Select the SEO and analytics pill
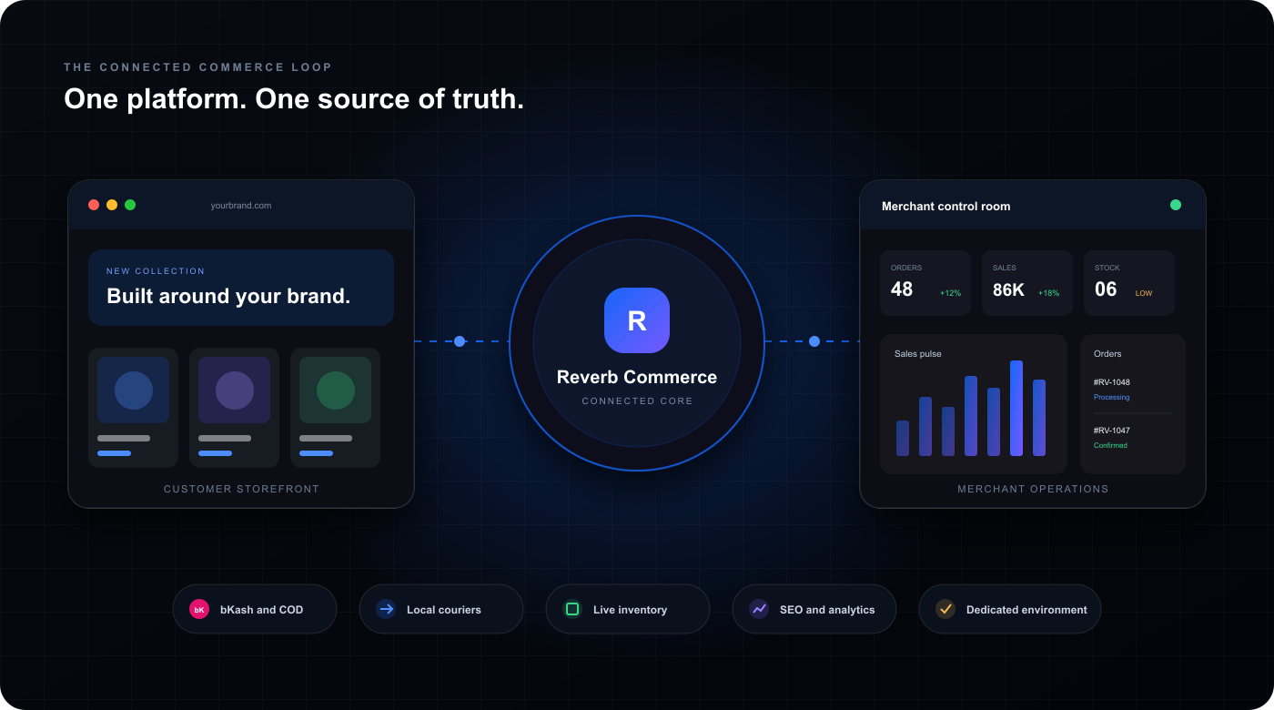The image size is (1274, 710). pos(814,609)
